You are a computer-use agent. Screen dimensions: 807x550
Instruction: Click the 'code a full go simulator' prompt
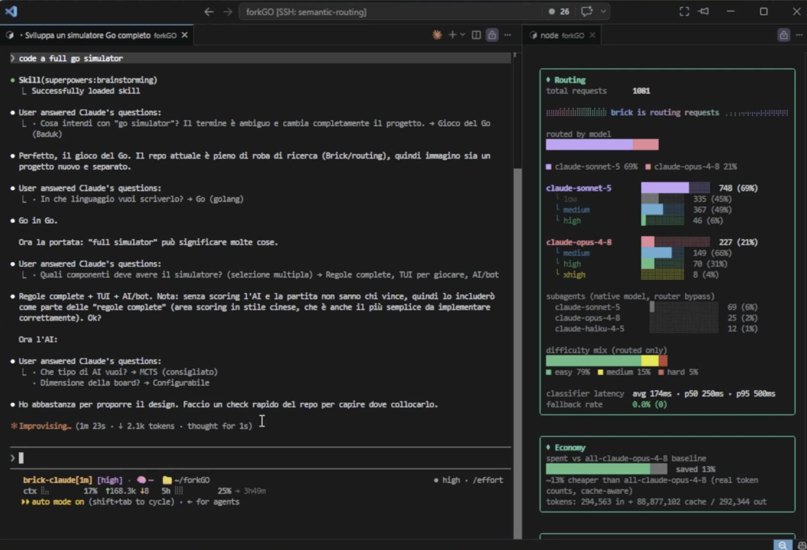coord(261,58)
